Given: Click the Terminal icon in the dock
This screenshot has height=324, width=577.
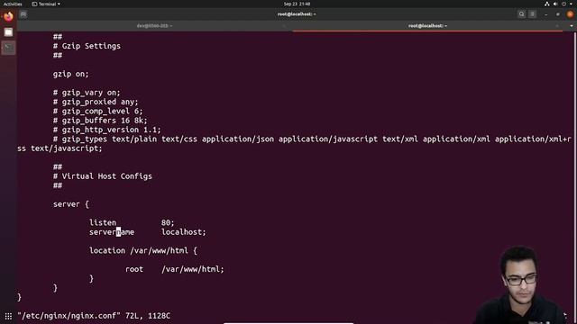Looking at the screenshot, I should pyautogui.click(x=8, y=48).
